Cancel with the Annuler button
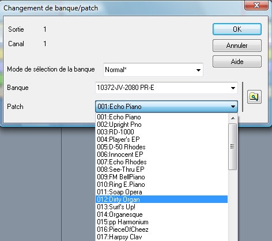This screenshot has height=241, width=272. pyautogui.click(x=237, y=46)
